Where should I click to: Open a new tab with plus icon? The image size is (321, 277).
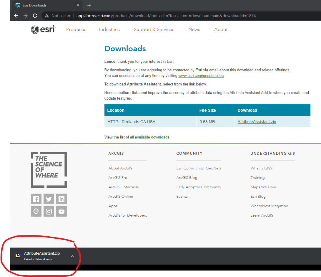coord(89,5)
